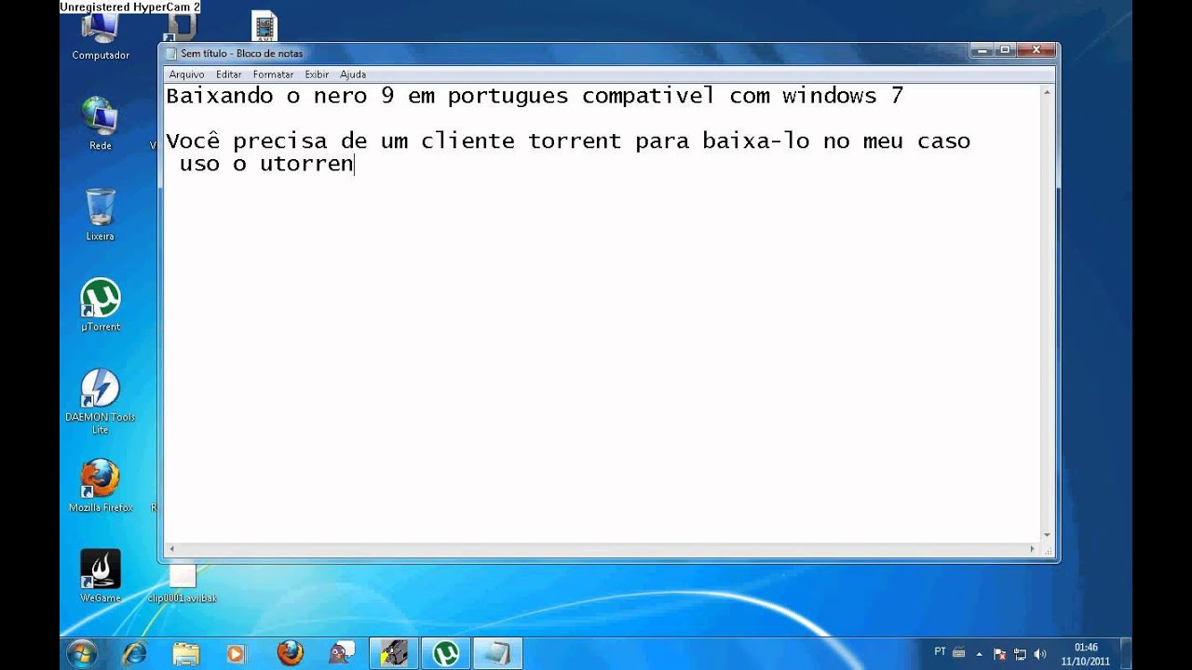
Task: Click the horizontal scrollbar left arrow
Action: [172, 550]
